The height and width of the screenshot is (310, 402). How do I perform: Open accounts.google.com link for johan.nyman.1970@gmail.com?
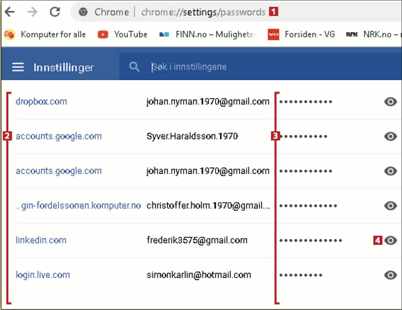click(x=59, y=171)
